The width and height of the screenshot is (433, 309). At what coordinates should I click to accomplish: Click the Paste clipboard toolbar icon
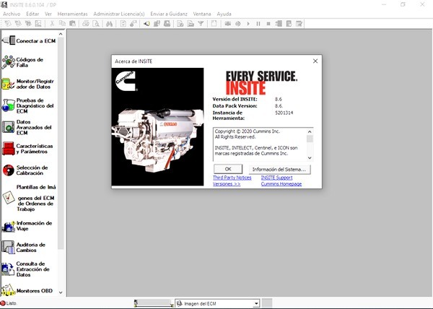click(x=73, y=24)
